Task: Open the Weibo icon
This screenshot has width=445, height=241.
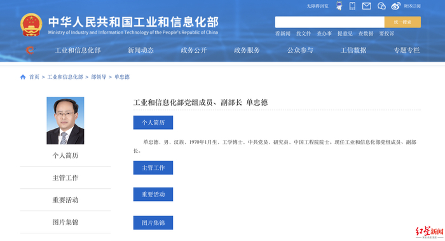Action: click(x=395, y=6)
